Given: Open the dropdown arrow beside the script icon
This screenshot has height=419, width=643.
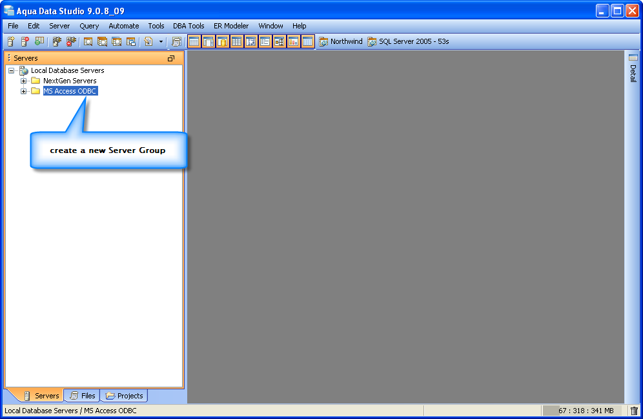Looking at the screenshot, I should (161, 42).
